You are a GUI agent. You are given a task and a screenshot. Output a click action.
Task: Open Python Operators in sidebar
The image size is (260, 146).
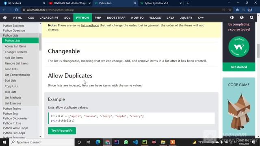point(14,30)
